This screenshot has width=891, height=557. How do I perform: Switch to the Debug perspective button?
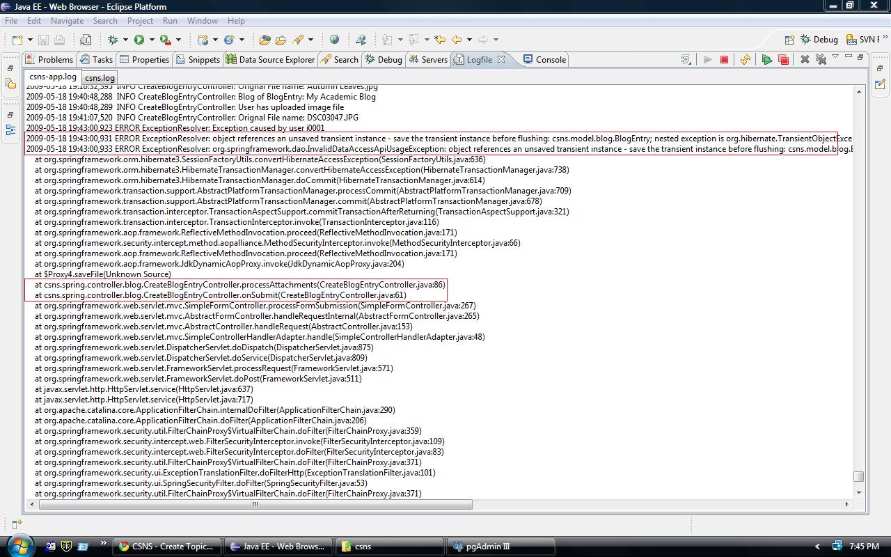[819, 40]
